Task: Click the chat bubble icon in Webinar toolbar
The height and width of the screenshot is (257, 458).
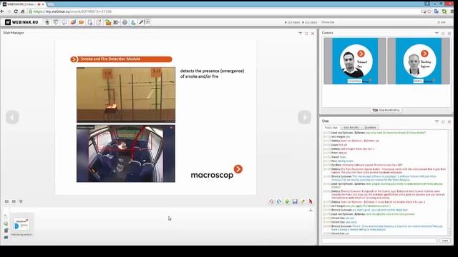Action: point(64,22)
